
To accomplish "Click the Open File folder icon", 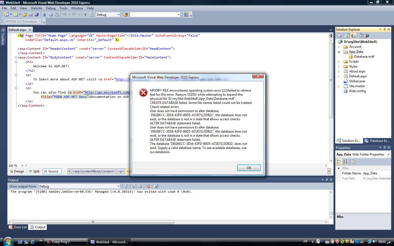I will 25,14.
